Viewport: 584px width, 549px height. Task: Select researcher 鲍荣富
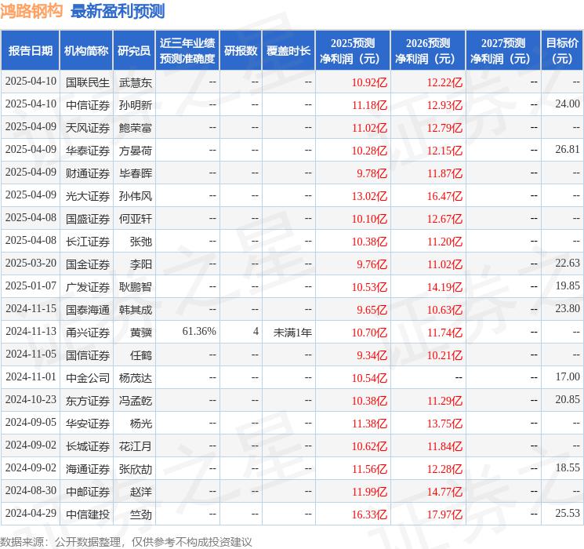[x=136, y=128]
